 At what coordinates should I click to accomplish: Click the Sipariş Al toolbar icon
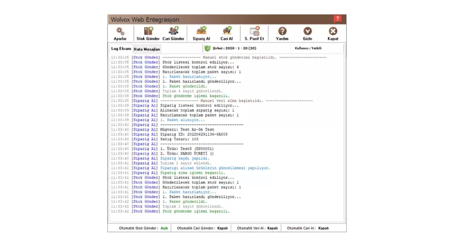coord(201,31)
